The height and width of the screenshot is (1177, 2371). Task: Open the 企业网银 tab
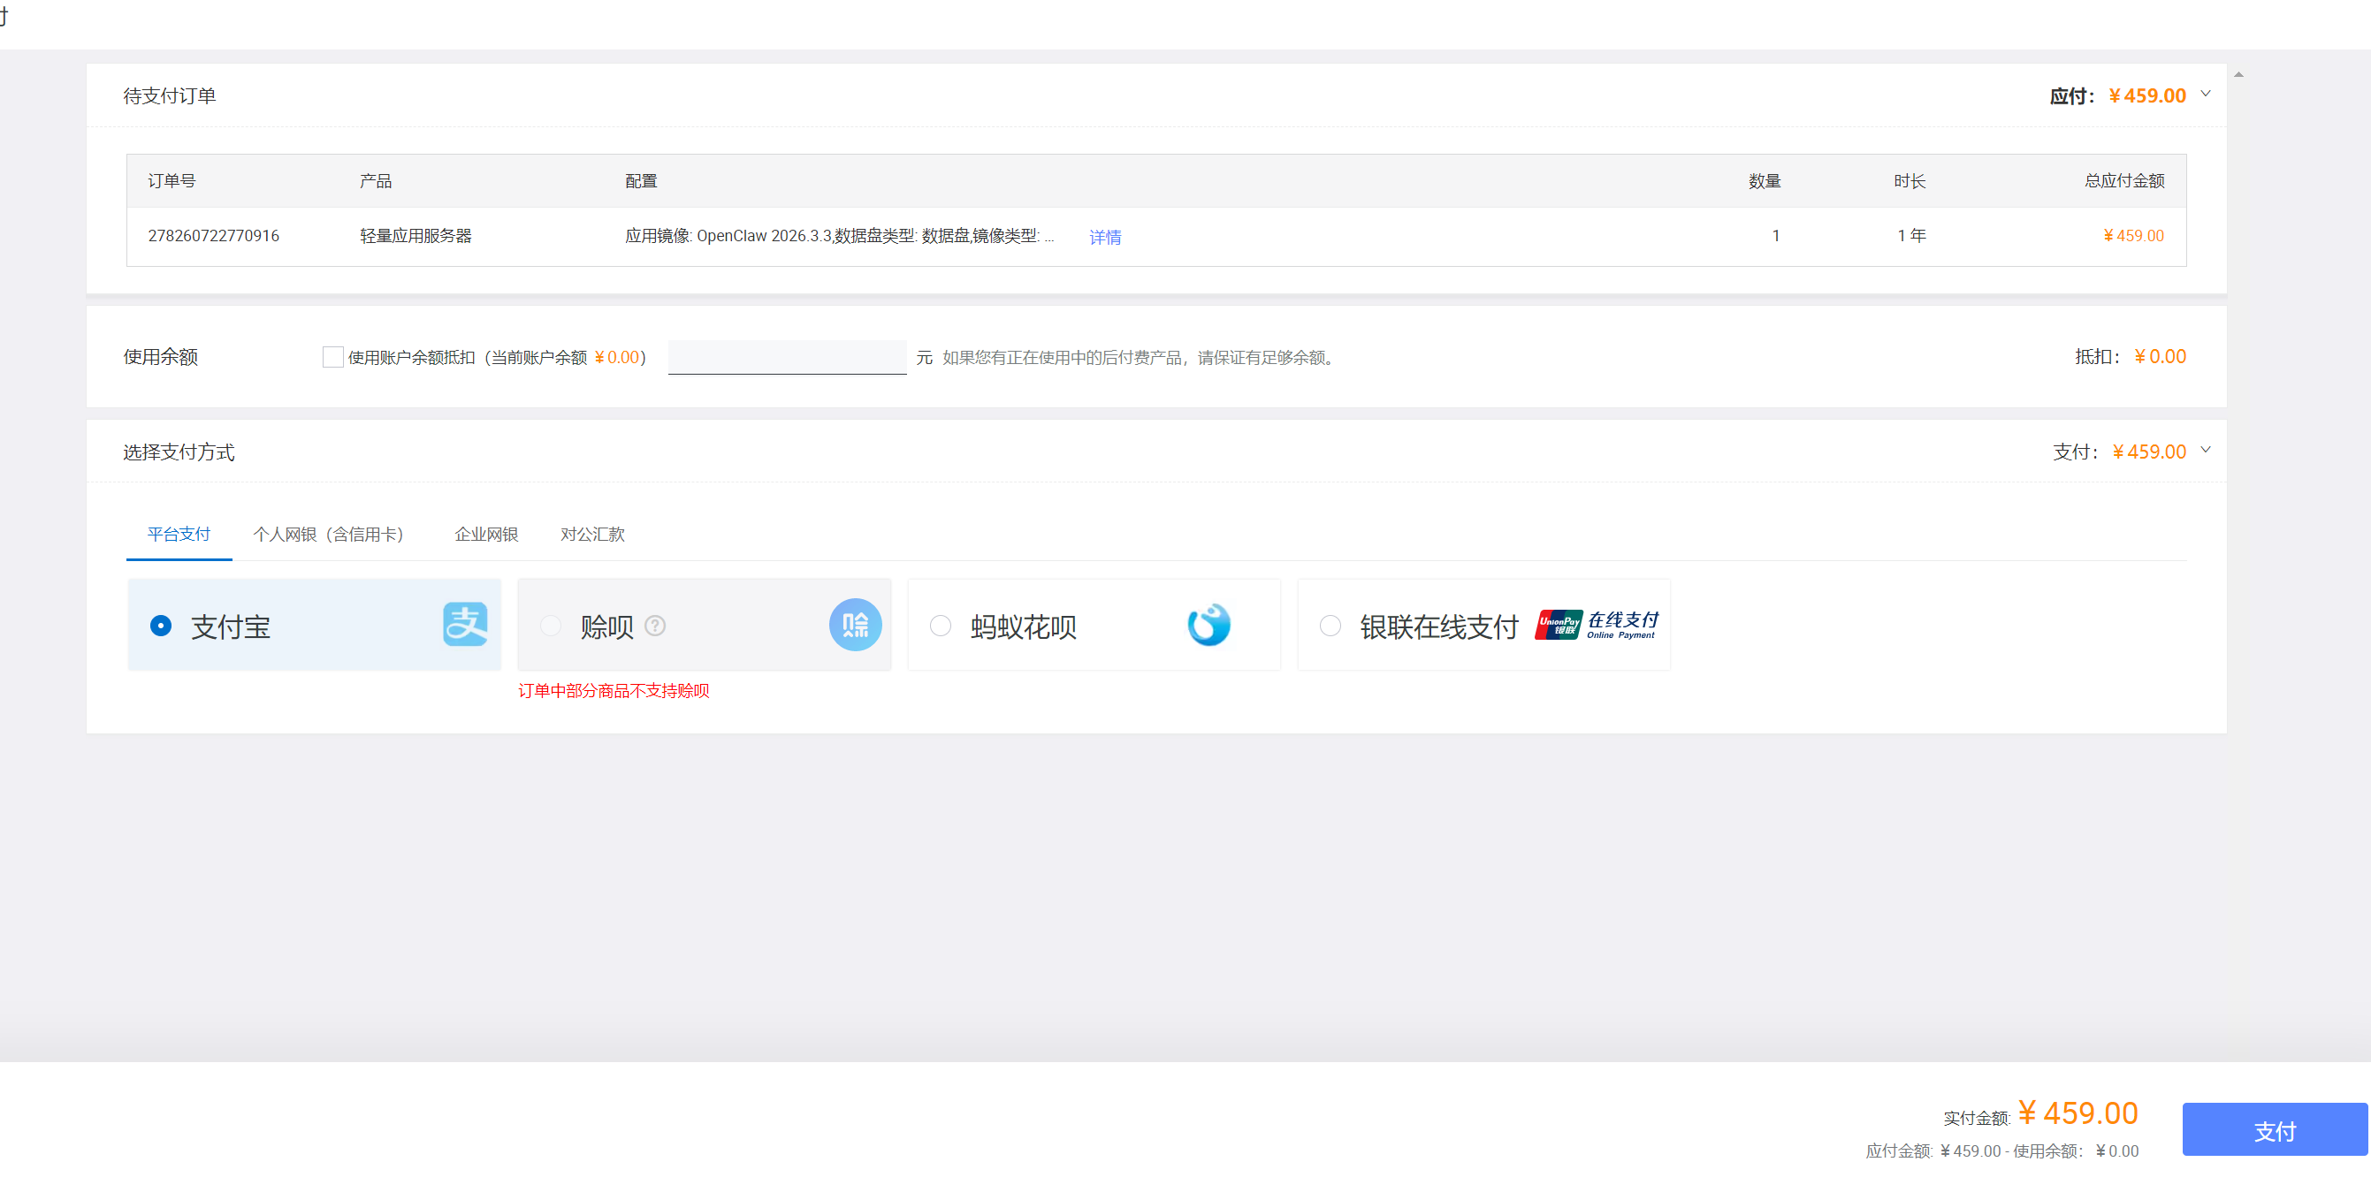pos(486,535)
